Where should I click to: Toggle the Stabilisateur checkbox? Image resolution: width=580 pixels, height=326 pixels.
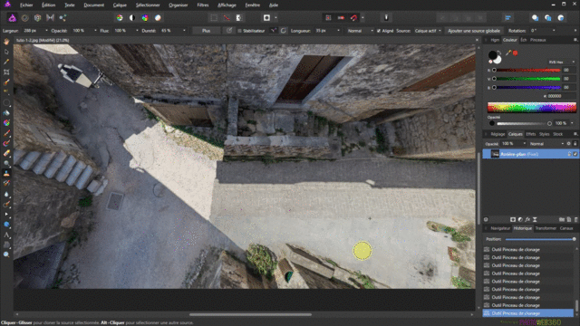239,31
